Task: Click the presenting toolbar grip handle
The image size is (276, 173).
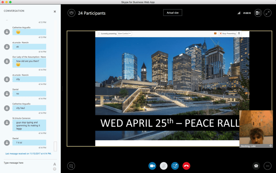Action: tap(99, 33)
